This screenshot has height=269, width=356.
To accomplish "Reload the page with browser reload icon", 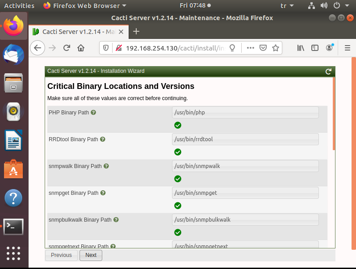I will 67,48.
